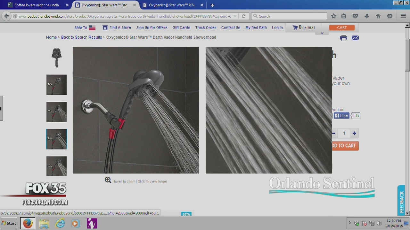Click the shopping cart icon with 0 item(s)

click(x=295, y=27)
